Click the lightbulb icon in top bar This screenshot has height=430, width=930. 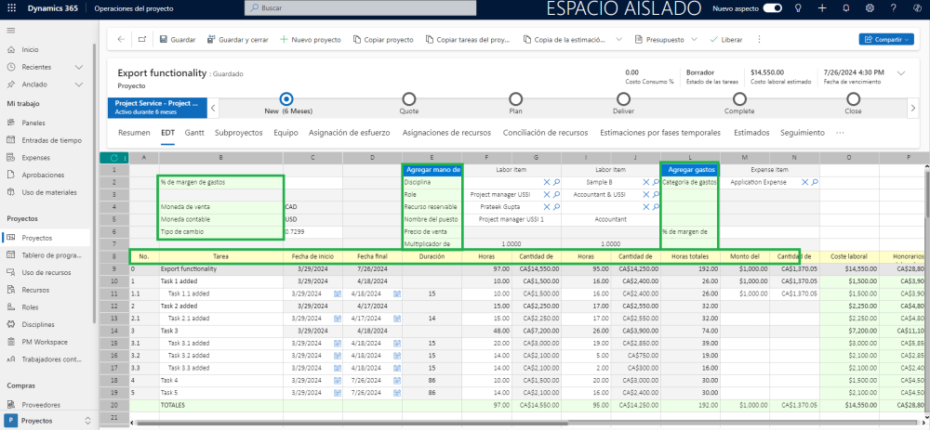click(800, 7)
